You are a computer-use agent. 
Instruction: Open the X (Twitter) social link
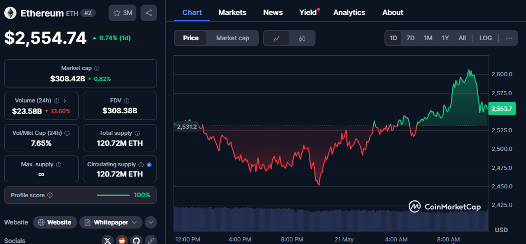(x=108, y=240)
